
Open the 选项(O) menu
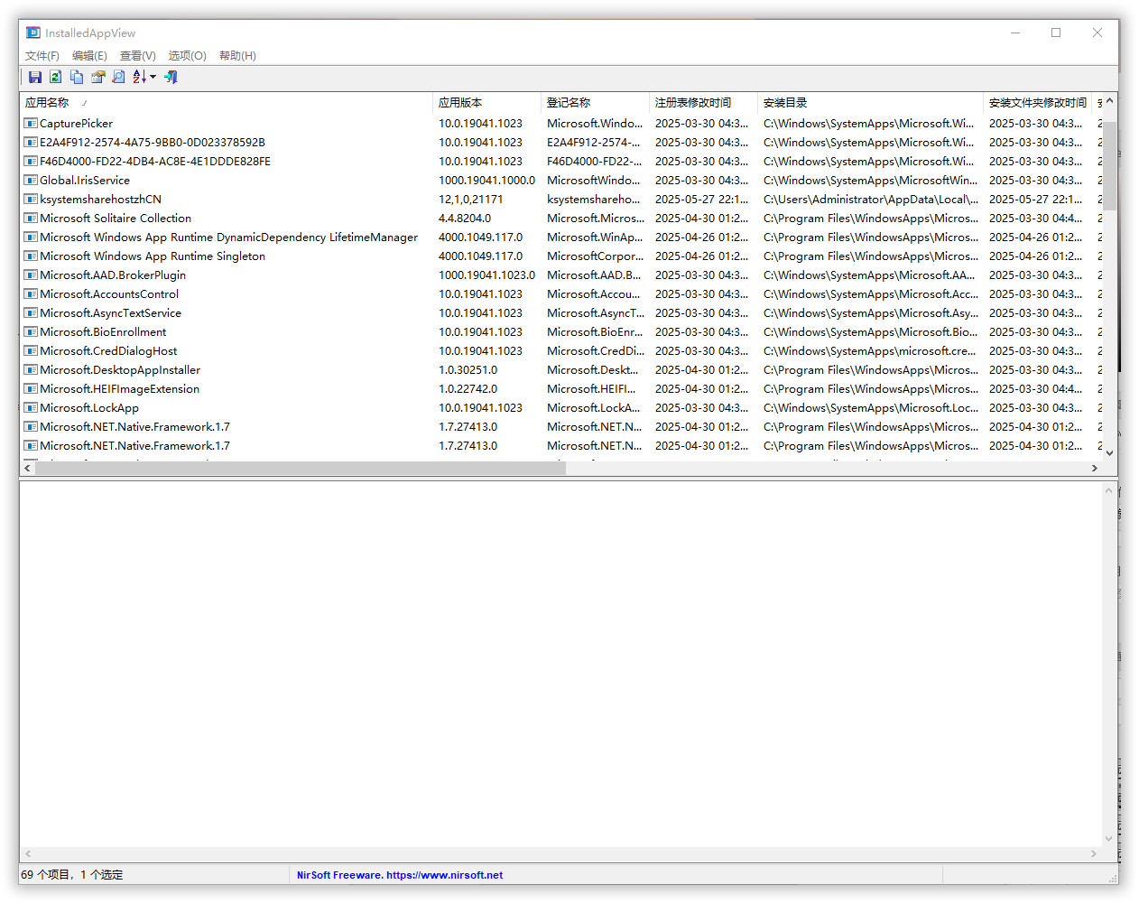click(x=187, y=56)
